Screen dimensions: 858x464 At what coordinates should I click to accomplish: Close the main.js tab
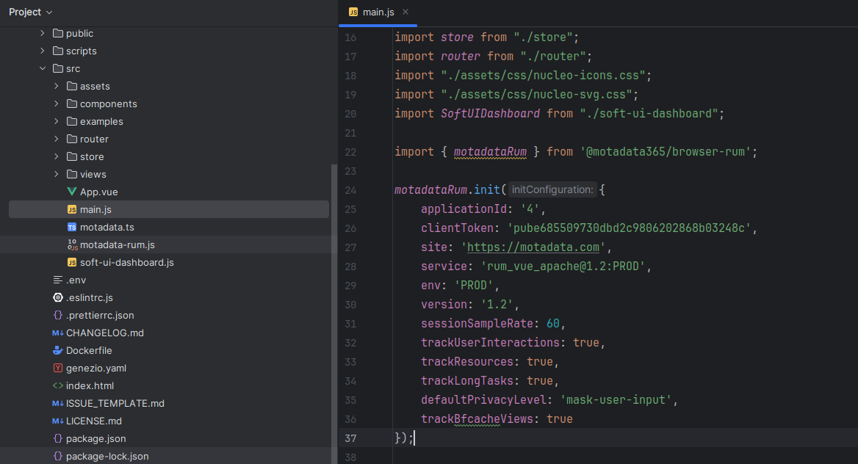[405, 12]
